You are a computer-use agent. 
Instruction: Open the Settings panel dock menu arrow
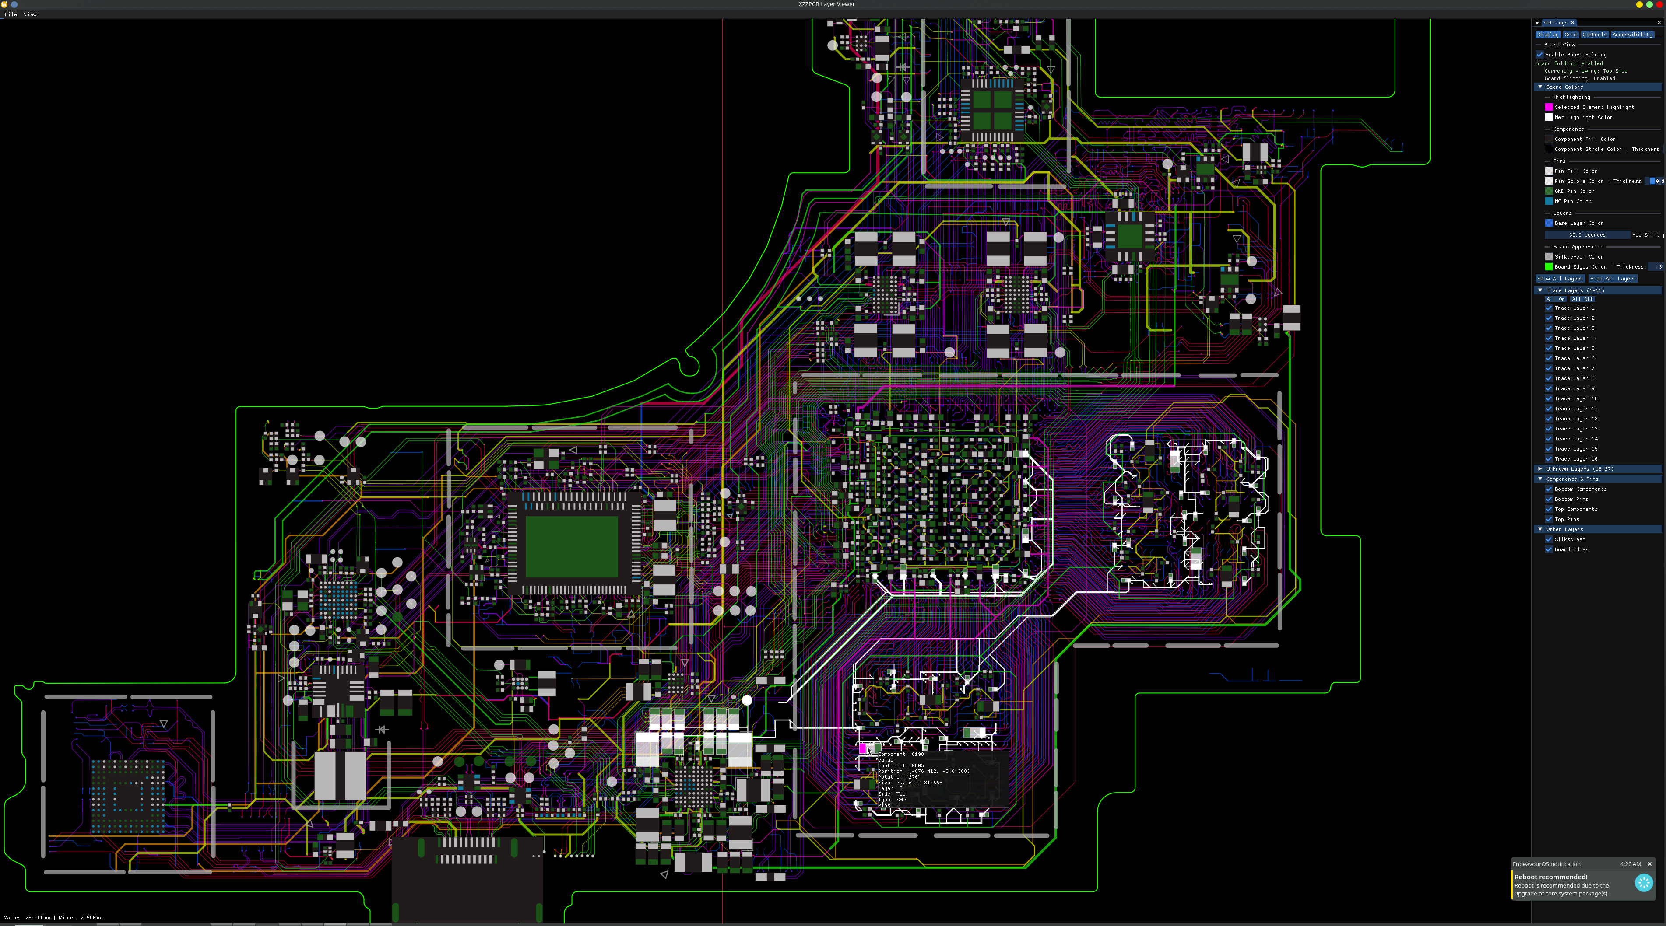coord(1537,23)
